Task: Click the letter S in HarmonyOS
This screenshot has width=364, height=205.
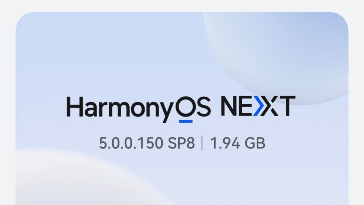Action: coord(202,106)
